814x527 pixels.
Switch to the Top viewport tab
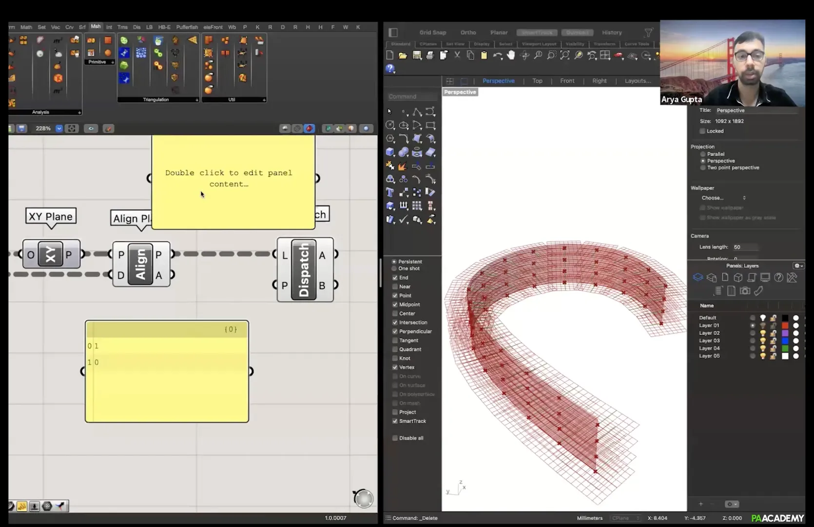click(537, 81)
